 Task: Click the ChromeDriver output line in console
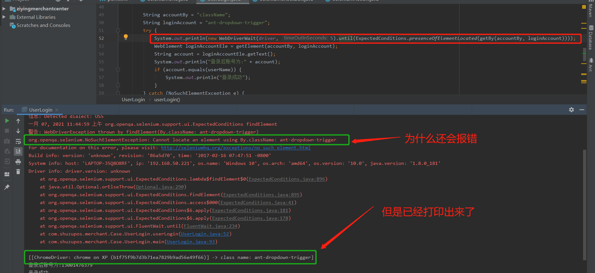click(171, 257)
